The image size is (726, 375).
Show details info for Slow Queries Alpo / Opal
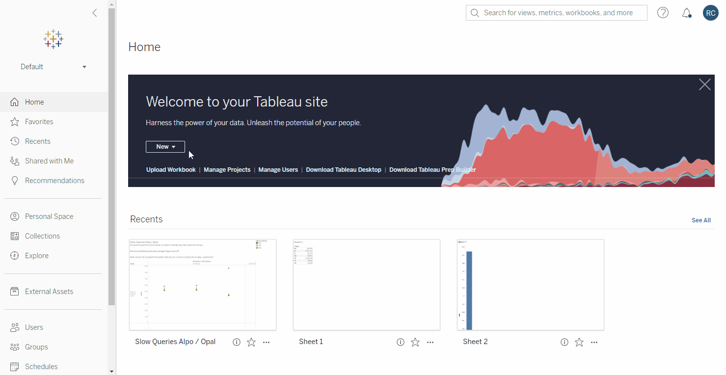(237, 342)
